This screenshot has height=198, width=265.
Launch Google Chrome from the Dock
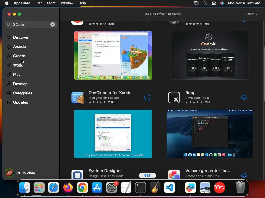tap(83, 187)
